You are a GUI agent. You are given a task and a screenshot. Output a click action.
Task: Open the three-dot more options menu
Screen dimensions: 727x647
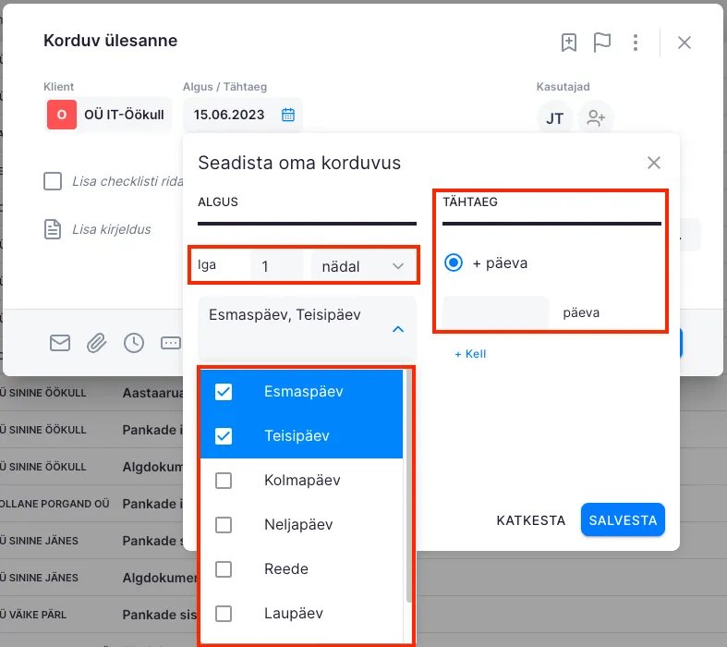point(636,43)
